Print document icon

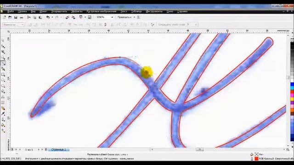point(22,17)
